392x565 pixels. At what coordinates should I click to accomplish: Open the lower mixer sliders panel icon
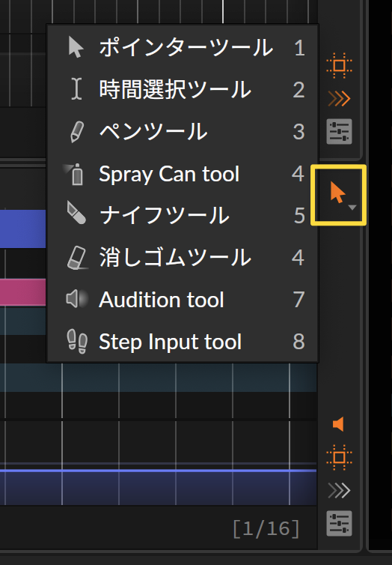tap(339, 523)
